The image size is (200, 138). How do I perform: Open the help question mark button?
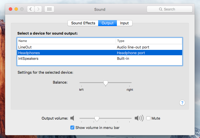[182, 103]
